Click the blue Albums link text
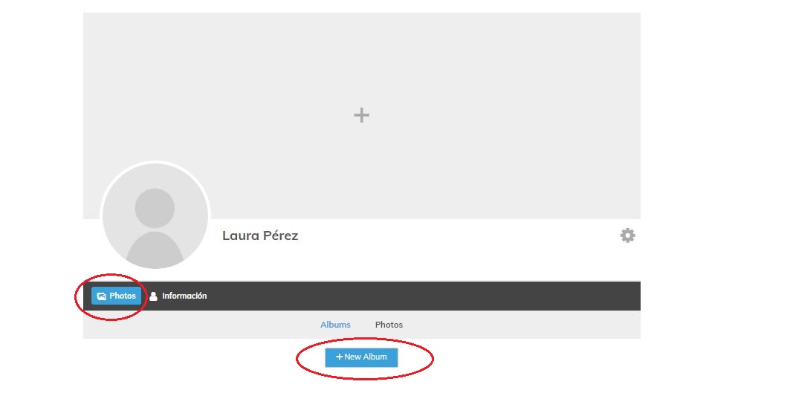The height and width of the screenshot is (396, 790). pos(335,325)
